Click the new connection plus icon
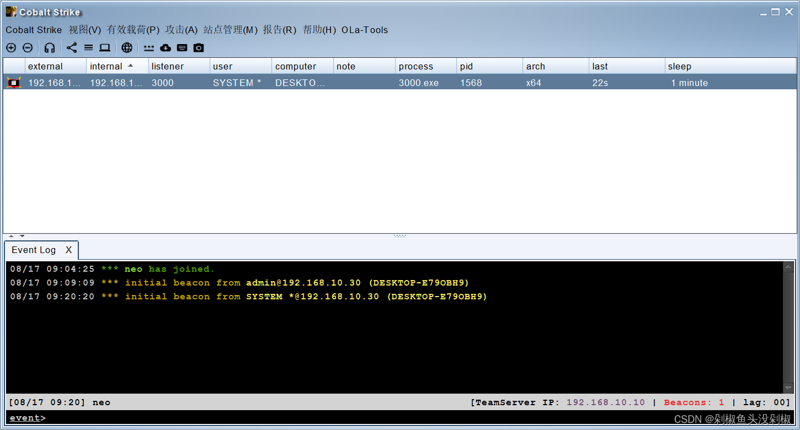This screenshot has height=430, width=800. pos(11,48)
